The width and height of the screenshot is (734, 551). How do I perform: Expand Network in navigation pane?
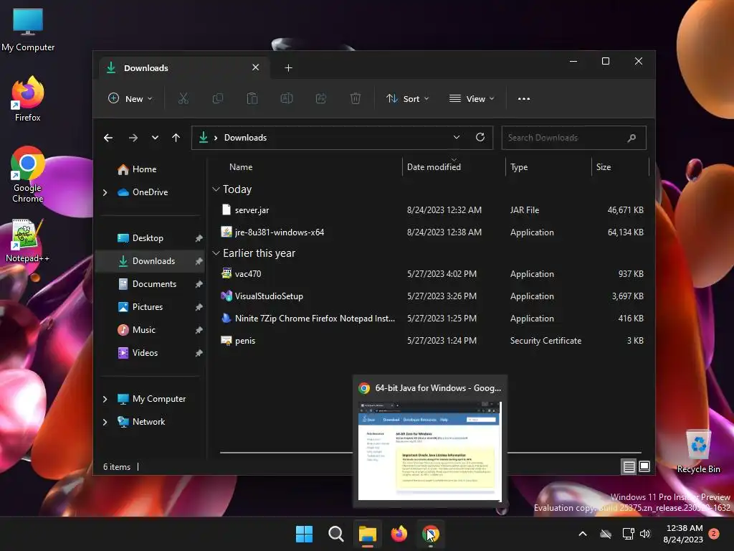click(x=105, y=422)
